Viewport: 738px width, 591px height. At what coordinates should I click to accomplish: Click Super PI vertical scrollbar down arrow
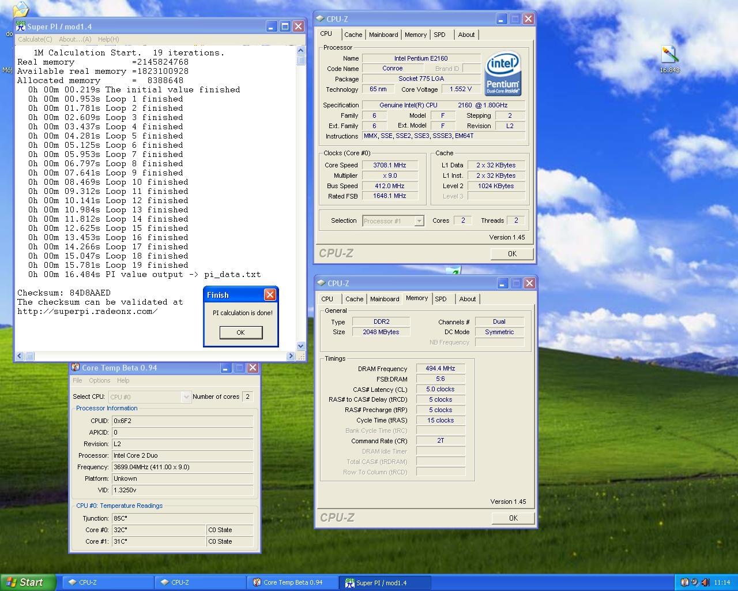click(300, 346)
